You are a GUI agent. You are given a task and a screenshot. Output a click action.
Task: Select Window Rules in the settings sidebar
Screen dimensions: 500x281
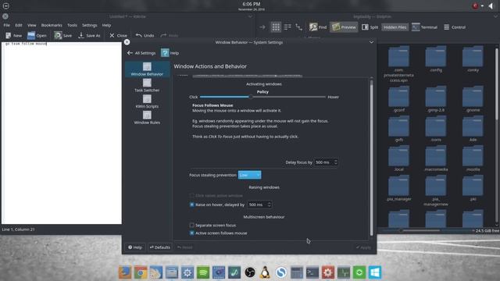tap(147, 118)
